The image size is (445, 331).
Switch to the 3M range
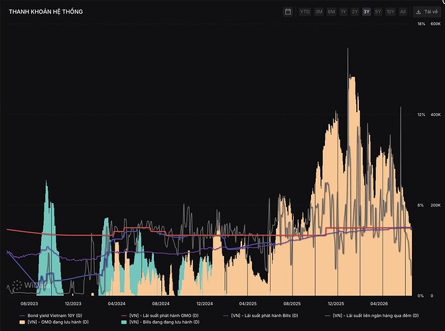[319, 12]
